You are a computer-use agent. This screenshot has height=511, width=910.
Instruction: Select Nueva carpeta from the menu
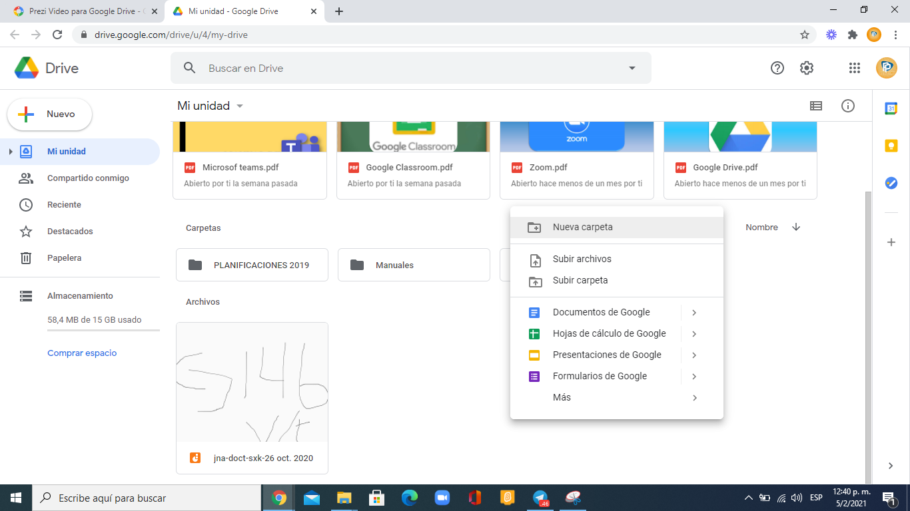tap(617, 227)
